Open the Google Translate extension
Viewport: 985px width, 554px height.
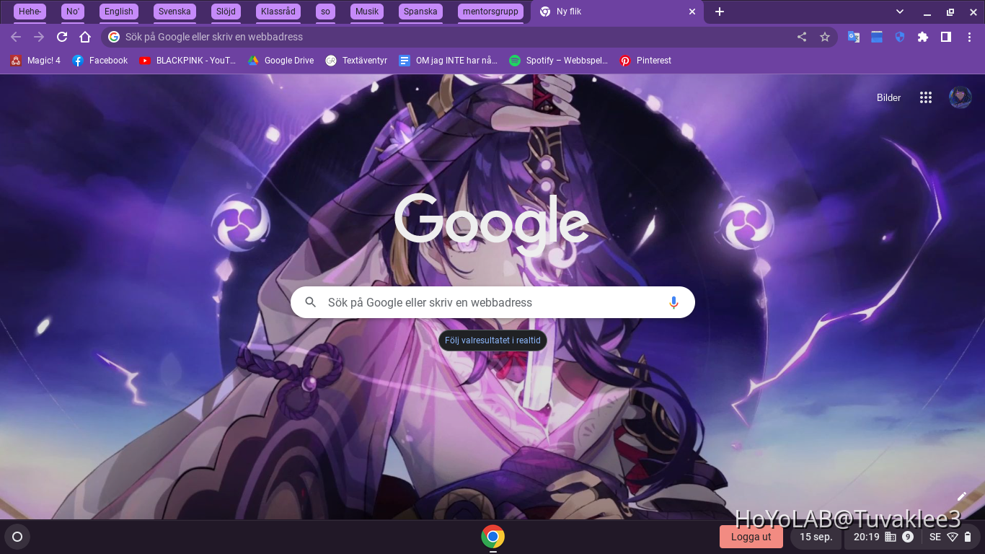point(854,37)
